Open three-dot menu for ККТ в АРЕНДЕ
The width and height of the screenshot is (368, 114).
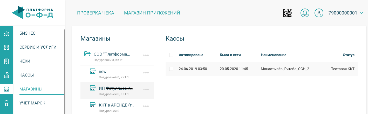pos(146,106)
